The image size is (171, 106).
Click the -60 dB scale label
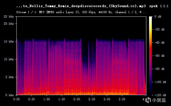[159, 56]
